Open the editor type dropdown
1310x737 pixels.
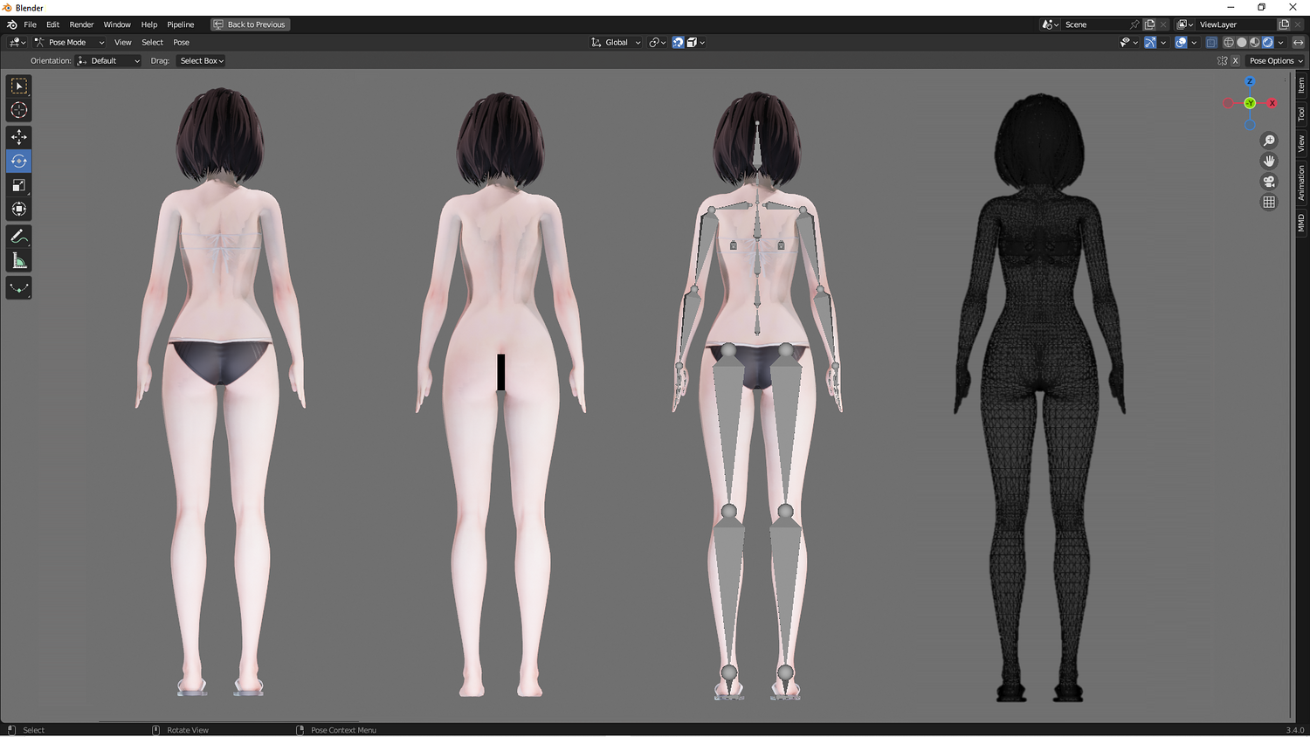coord(17,42)
